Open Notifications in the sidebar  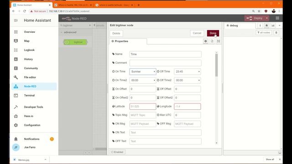[31, 139]
